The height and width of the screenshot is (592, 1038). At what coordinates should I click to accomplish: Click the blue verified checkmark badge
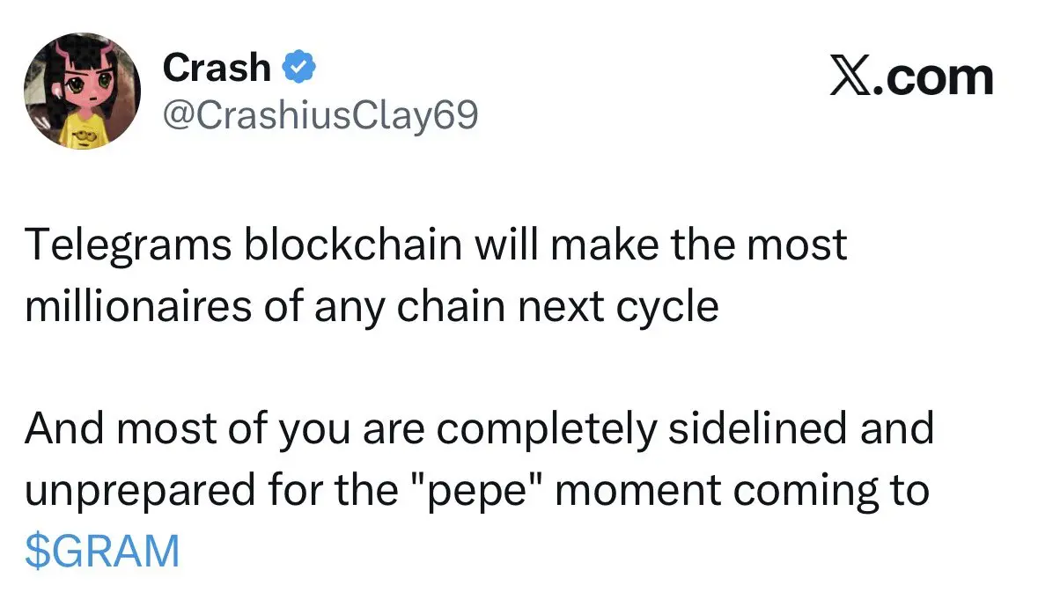tap(299, 66)
